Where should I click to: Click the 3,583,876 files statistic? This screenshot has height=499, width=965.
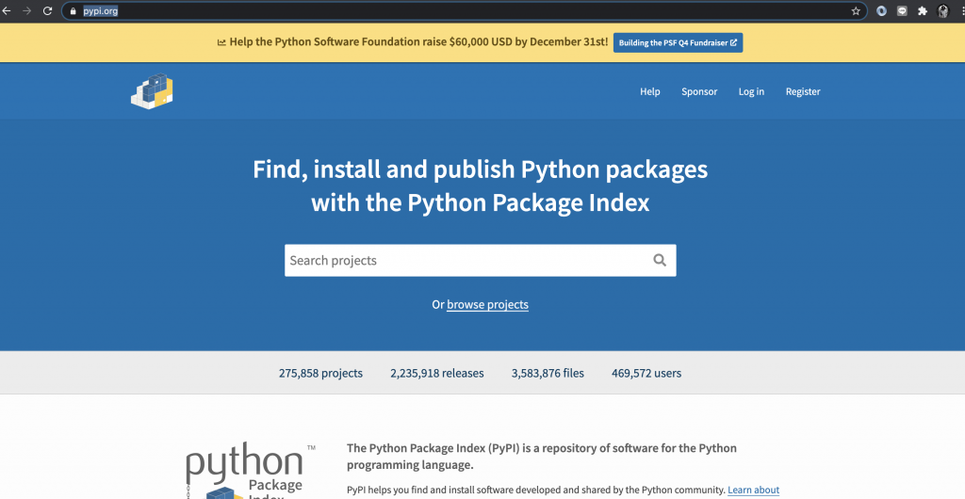548,373
